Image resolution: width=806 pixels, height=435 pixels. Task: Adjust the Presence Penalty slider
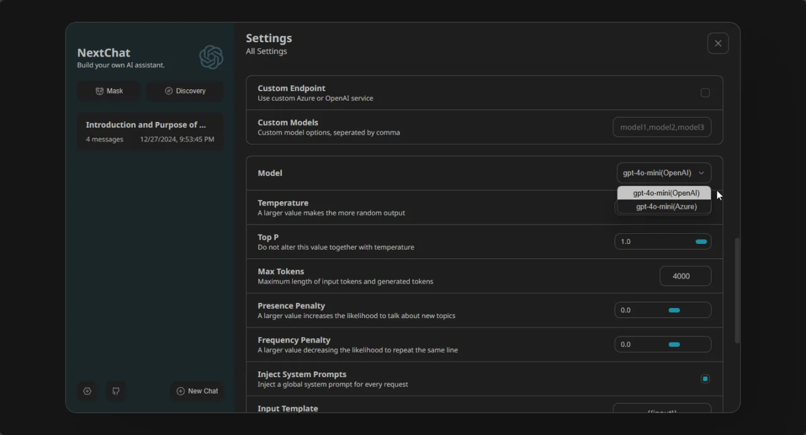663,310
